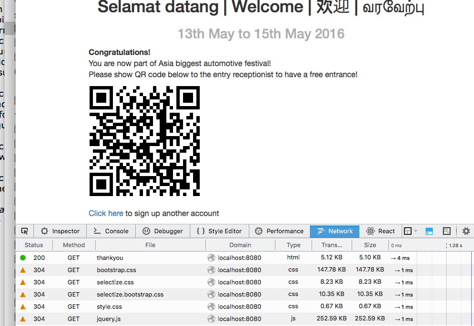474x326 pixels.
Task: Switch to the Console tab
Action: pos(111,231)
